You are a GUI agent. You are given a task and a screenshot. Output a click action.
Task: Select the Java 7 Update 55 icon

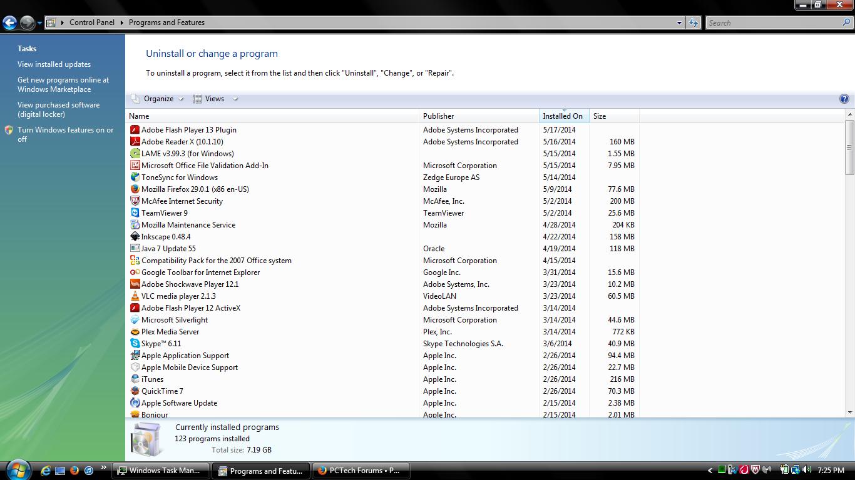pos(135,249)
